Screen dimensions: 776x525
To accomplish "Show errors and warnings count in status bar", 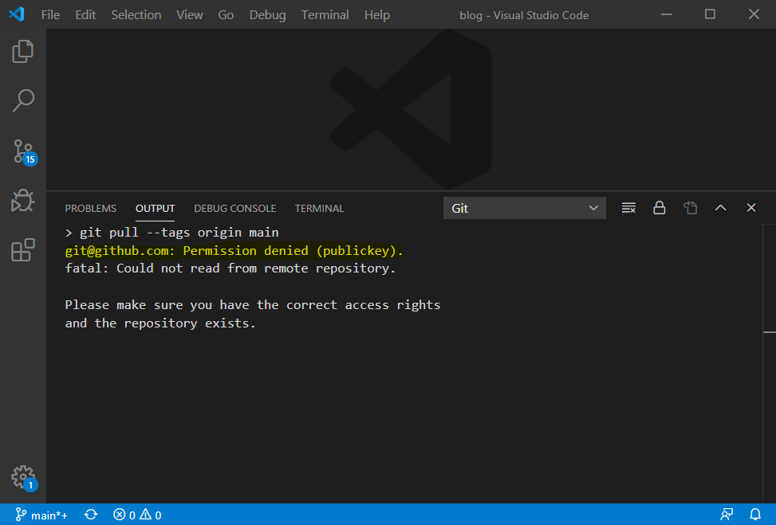I will 138,515.
